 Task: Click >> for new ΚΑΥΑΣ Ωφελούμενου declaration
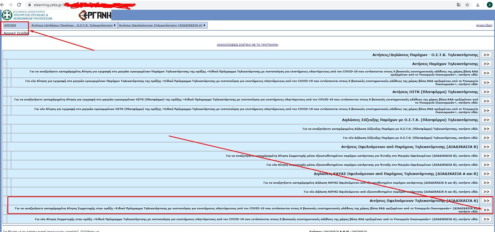(x=486, y=192)
